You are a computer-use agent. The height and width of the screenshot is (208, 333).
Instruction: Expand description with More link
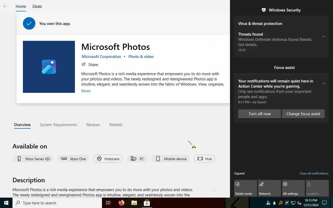tap(86, 91)
